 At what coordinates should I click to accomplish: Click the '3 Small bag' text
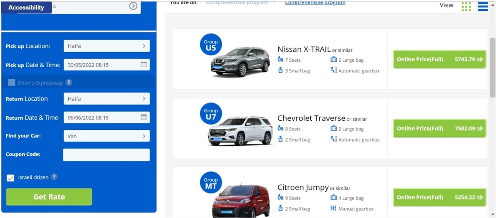(x=298, y=71)
